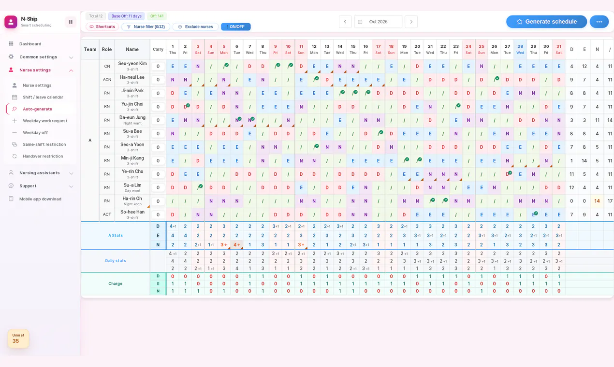The height and width of the screenshot is (367, 614).
Task: Click the Handover restriction refresh icon
Action: pos(15,156)
